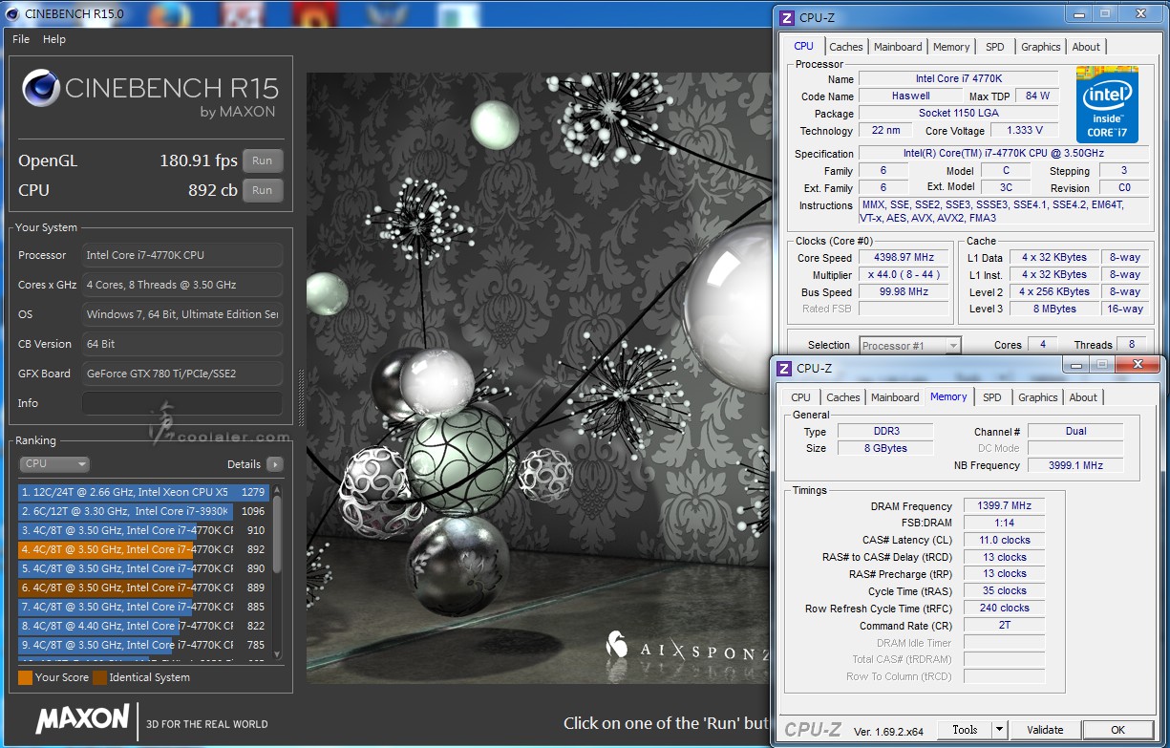The height and width of the screenshot is (748, 1170).
Task: Open Mainboard tab in front CPU-Z window
Action: pos(895,397)
